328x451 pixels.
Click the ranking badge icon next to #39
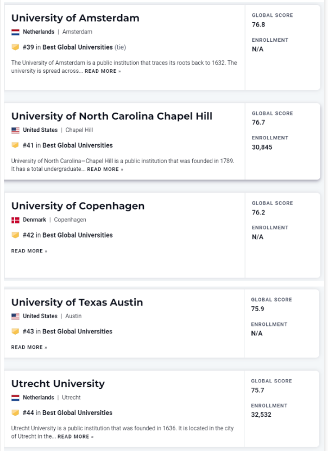tap(15, 47)
